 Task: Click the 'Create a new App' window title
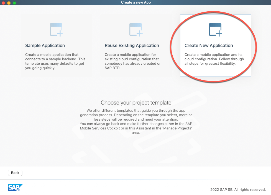tap(136, 2)
